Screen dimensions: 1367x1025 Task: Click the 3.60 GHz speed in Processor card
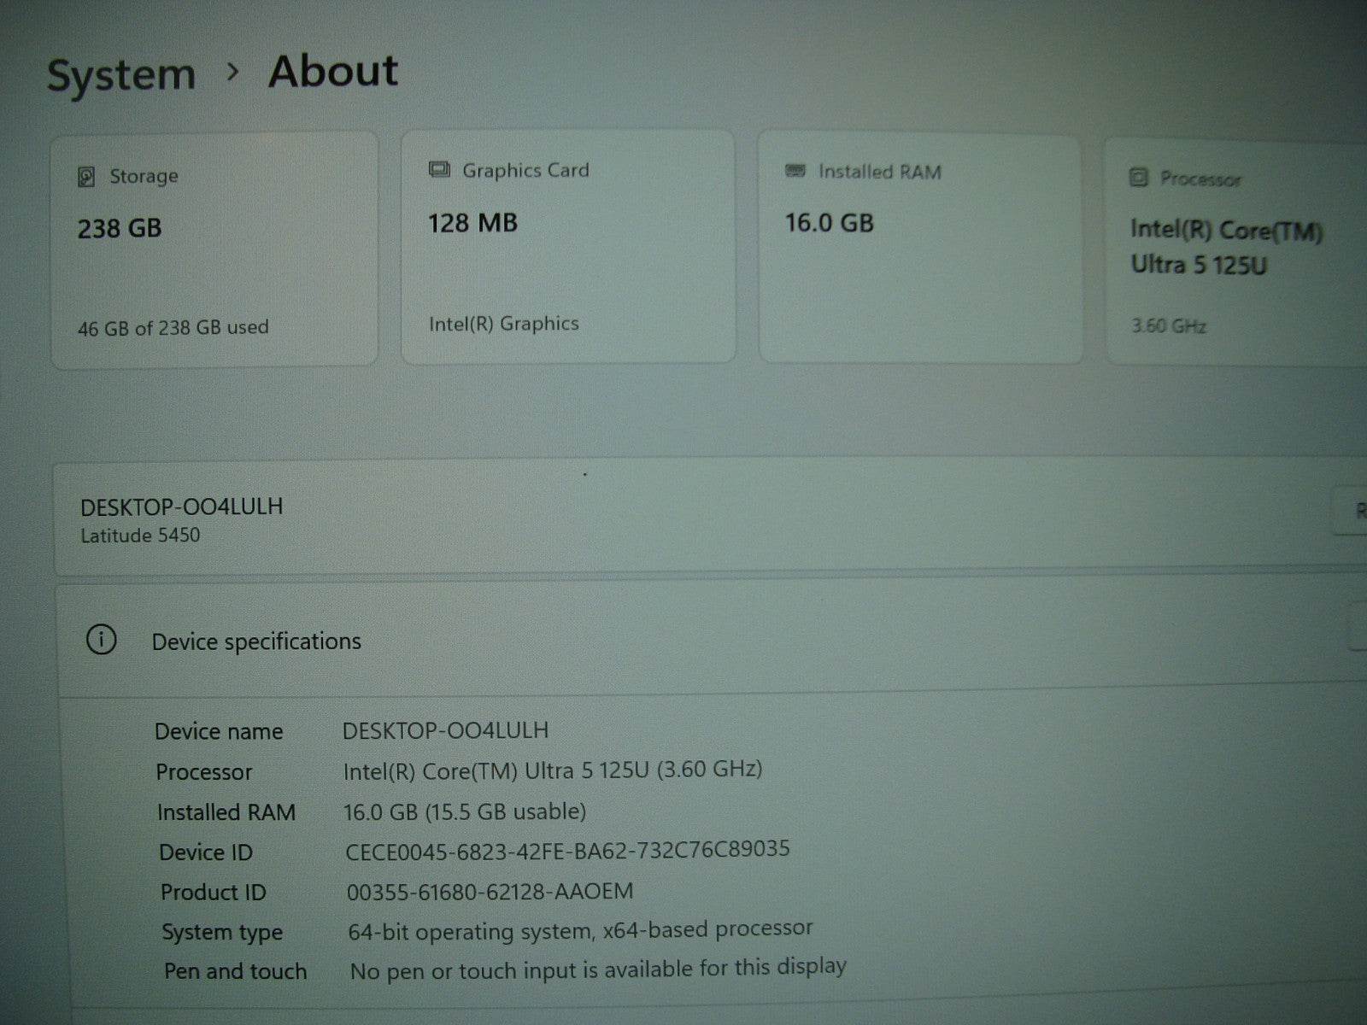coord(1168,325)
